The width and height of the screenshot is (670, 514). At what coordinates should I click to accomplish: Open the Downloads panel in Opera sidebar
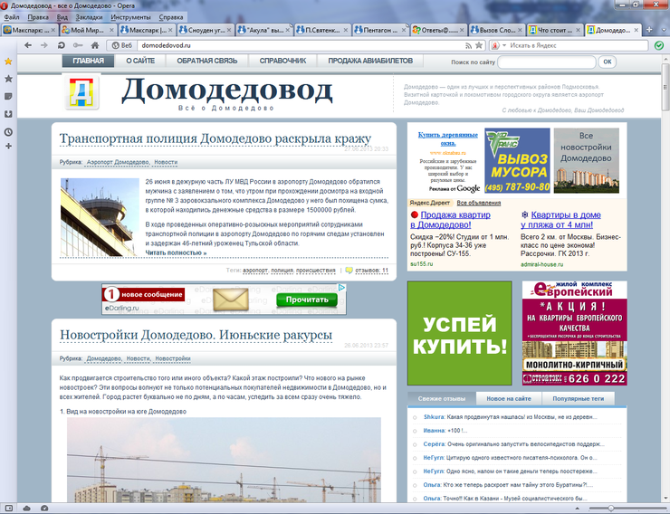(8, 114)
